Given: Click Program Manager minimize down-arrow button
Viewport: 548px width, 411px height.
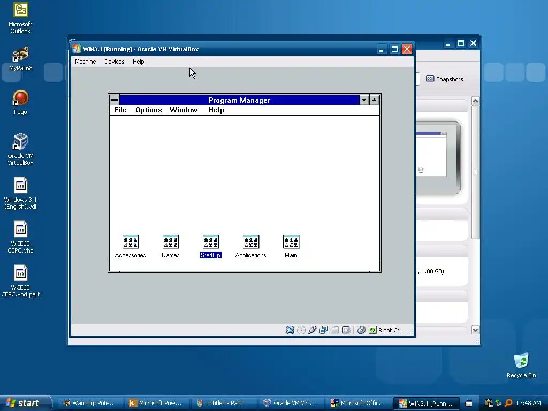Looking at the screenshot, I should [364, 100].
